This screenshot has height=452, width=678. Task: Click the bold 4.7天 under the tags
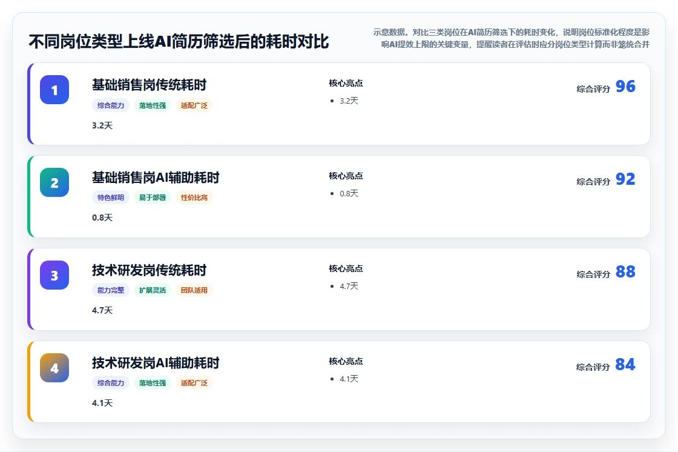[102, 310]
